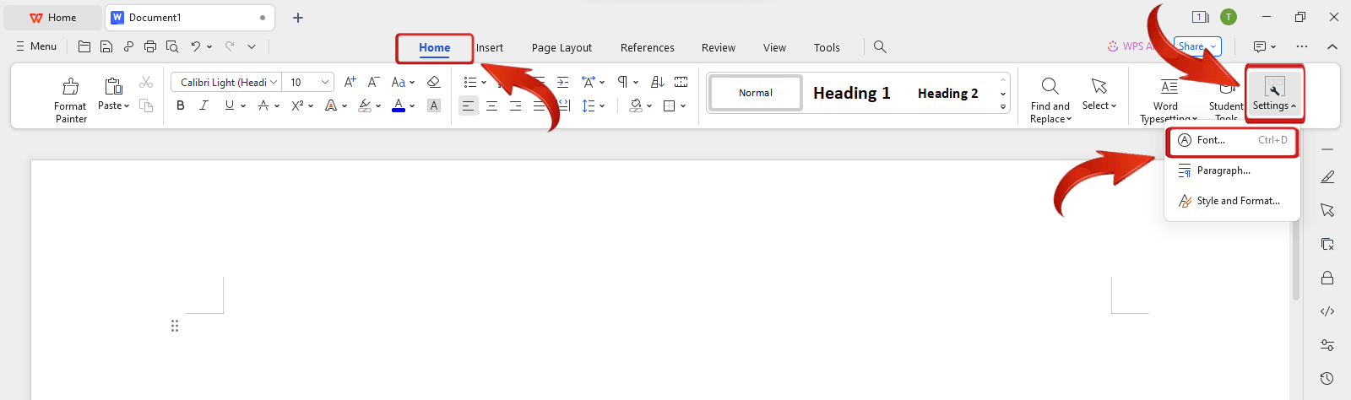Apply the Heading 2 style
1351x400 pixels.
click(x=948, y=93)
